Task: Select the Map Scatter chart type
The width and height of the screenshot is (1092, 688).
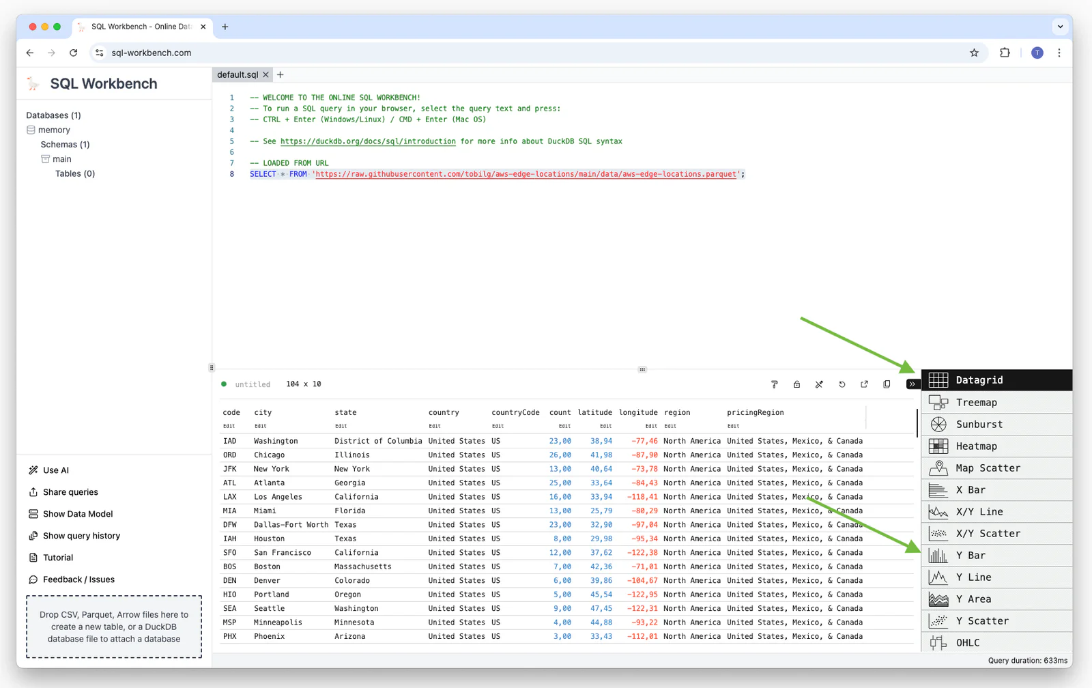Action: click(x=997, y=468)
